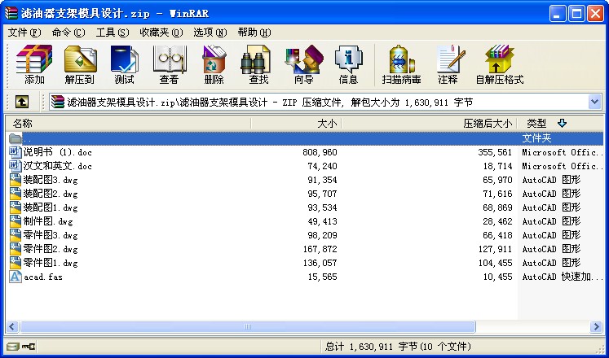Viewport: 609px width, 358px height.
Task: Click the 删除 (Delete) toolbar icon
Action: [214, 59]
